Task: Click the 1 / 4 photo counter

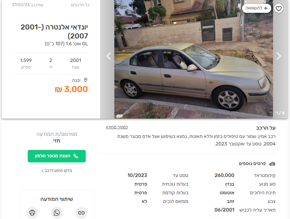Action: 280,113
